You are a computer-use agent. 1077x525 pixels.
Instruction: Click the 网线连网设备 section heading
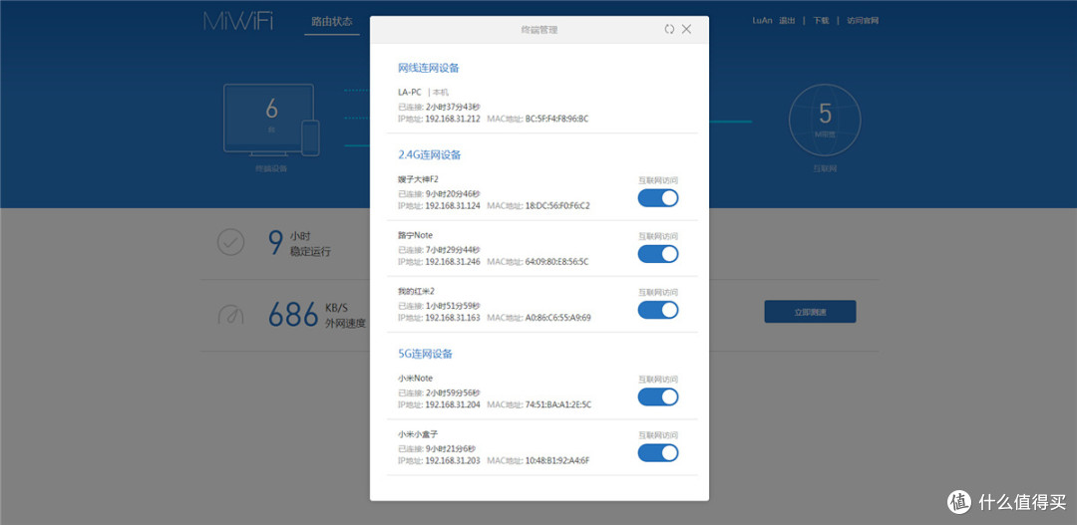pos(429,68)
